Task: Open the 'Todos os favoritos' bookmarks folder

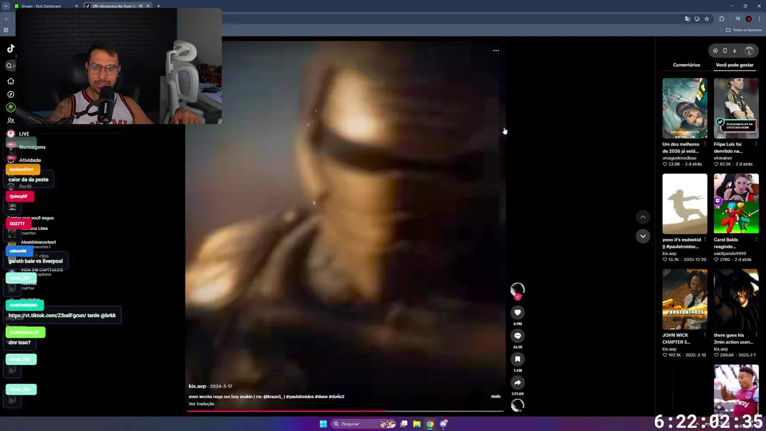Action: tap(744, 30)
